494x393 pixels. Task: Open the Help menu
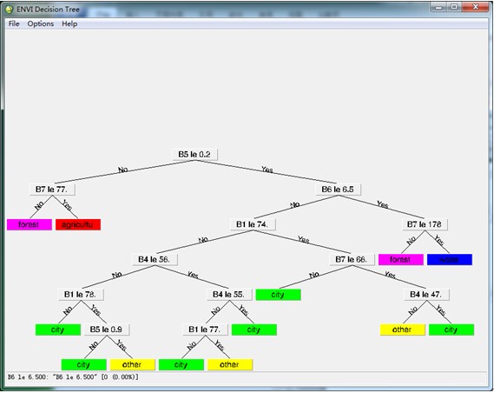coord(69,24)
